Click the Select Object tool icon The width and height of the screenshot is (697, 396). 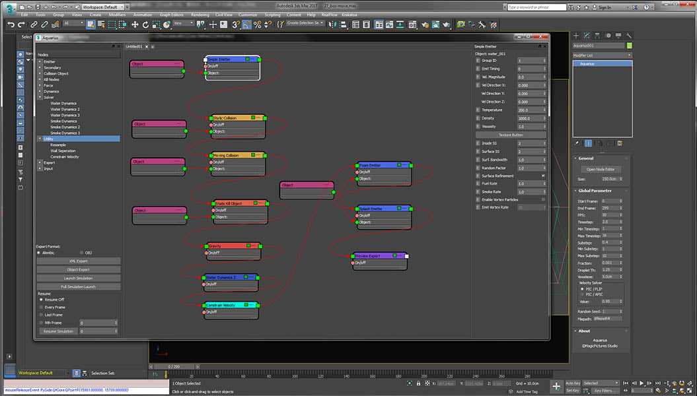(x=91, y=24)
